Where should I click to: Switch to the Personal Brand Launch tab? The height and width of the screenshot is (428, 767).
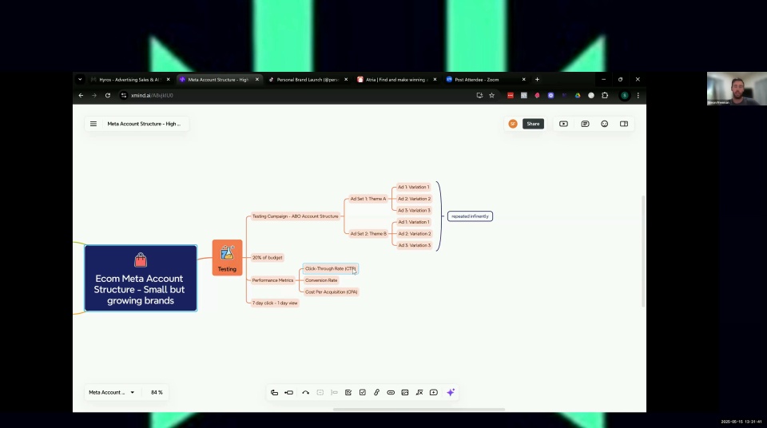[307, 79]
